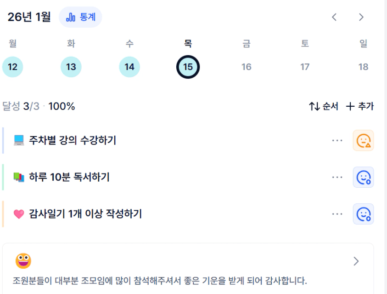Screen dimensions: 387x294
Task: Click the 순서 reorder button
Action: [324, 106]
